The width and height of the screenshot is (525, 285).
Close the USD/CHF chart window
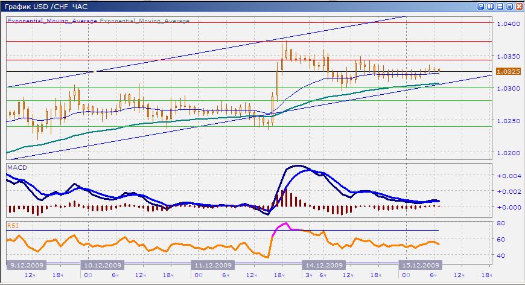coord(519,7)
